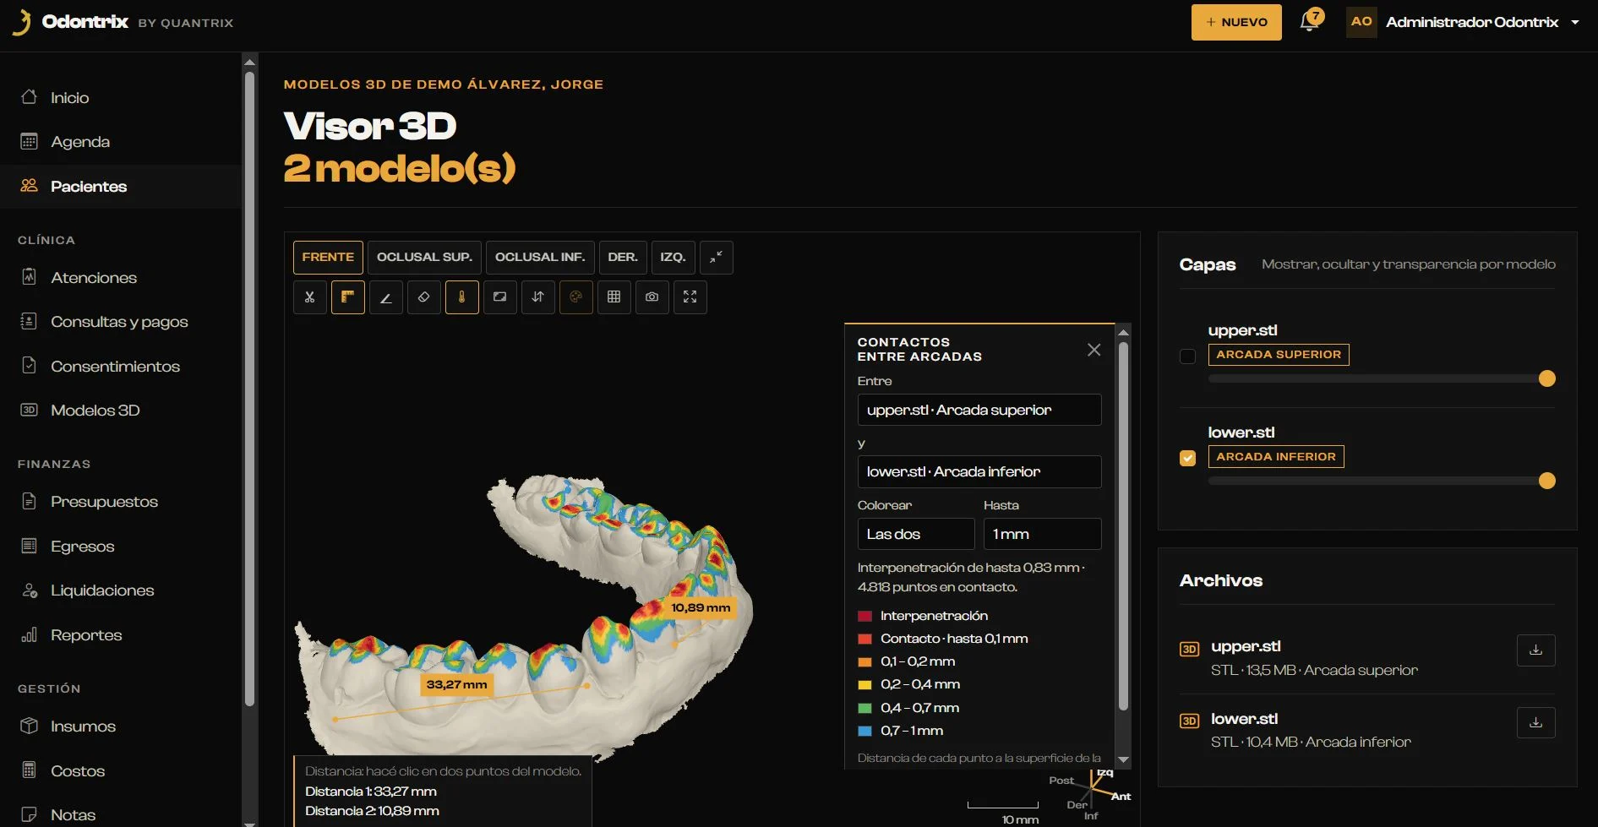Open Costos in the sidebar

(121, 770)
